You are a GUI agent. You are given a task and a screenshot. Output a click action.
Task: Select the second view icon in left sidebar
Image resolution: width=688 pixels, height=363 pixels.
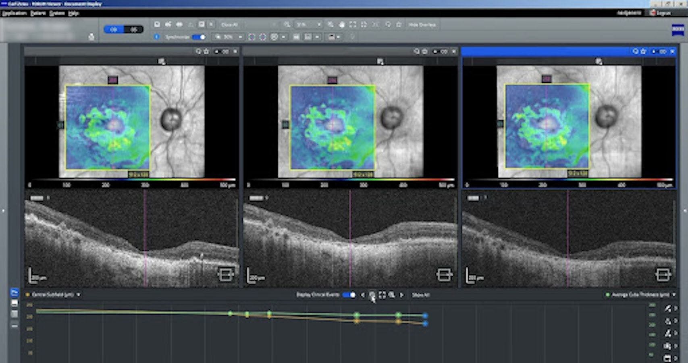pyautogui.click(x=15, y=303)
